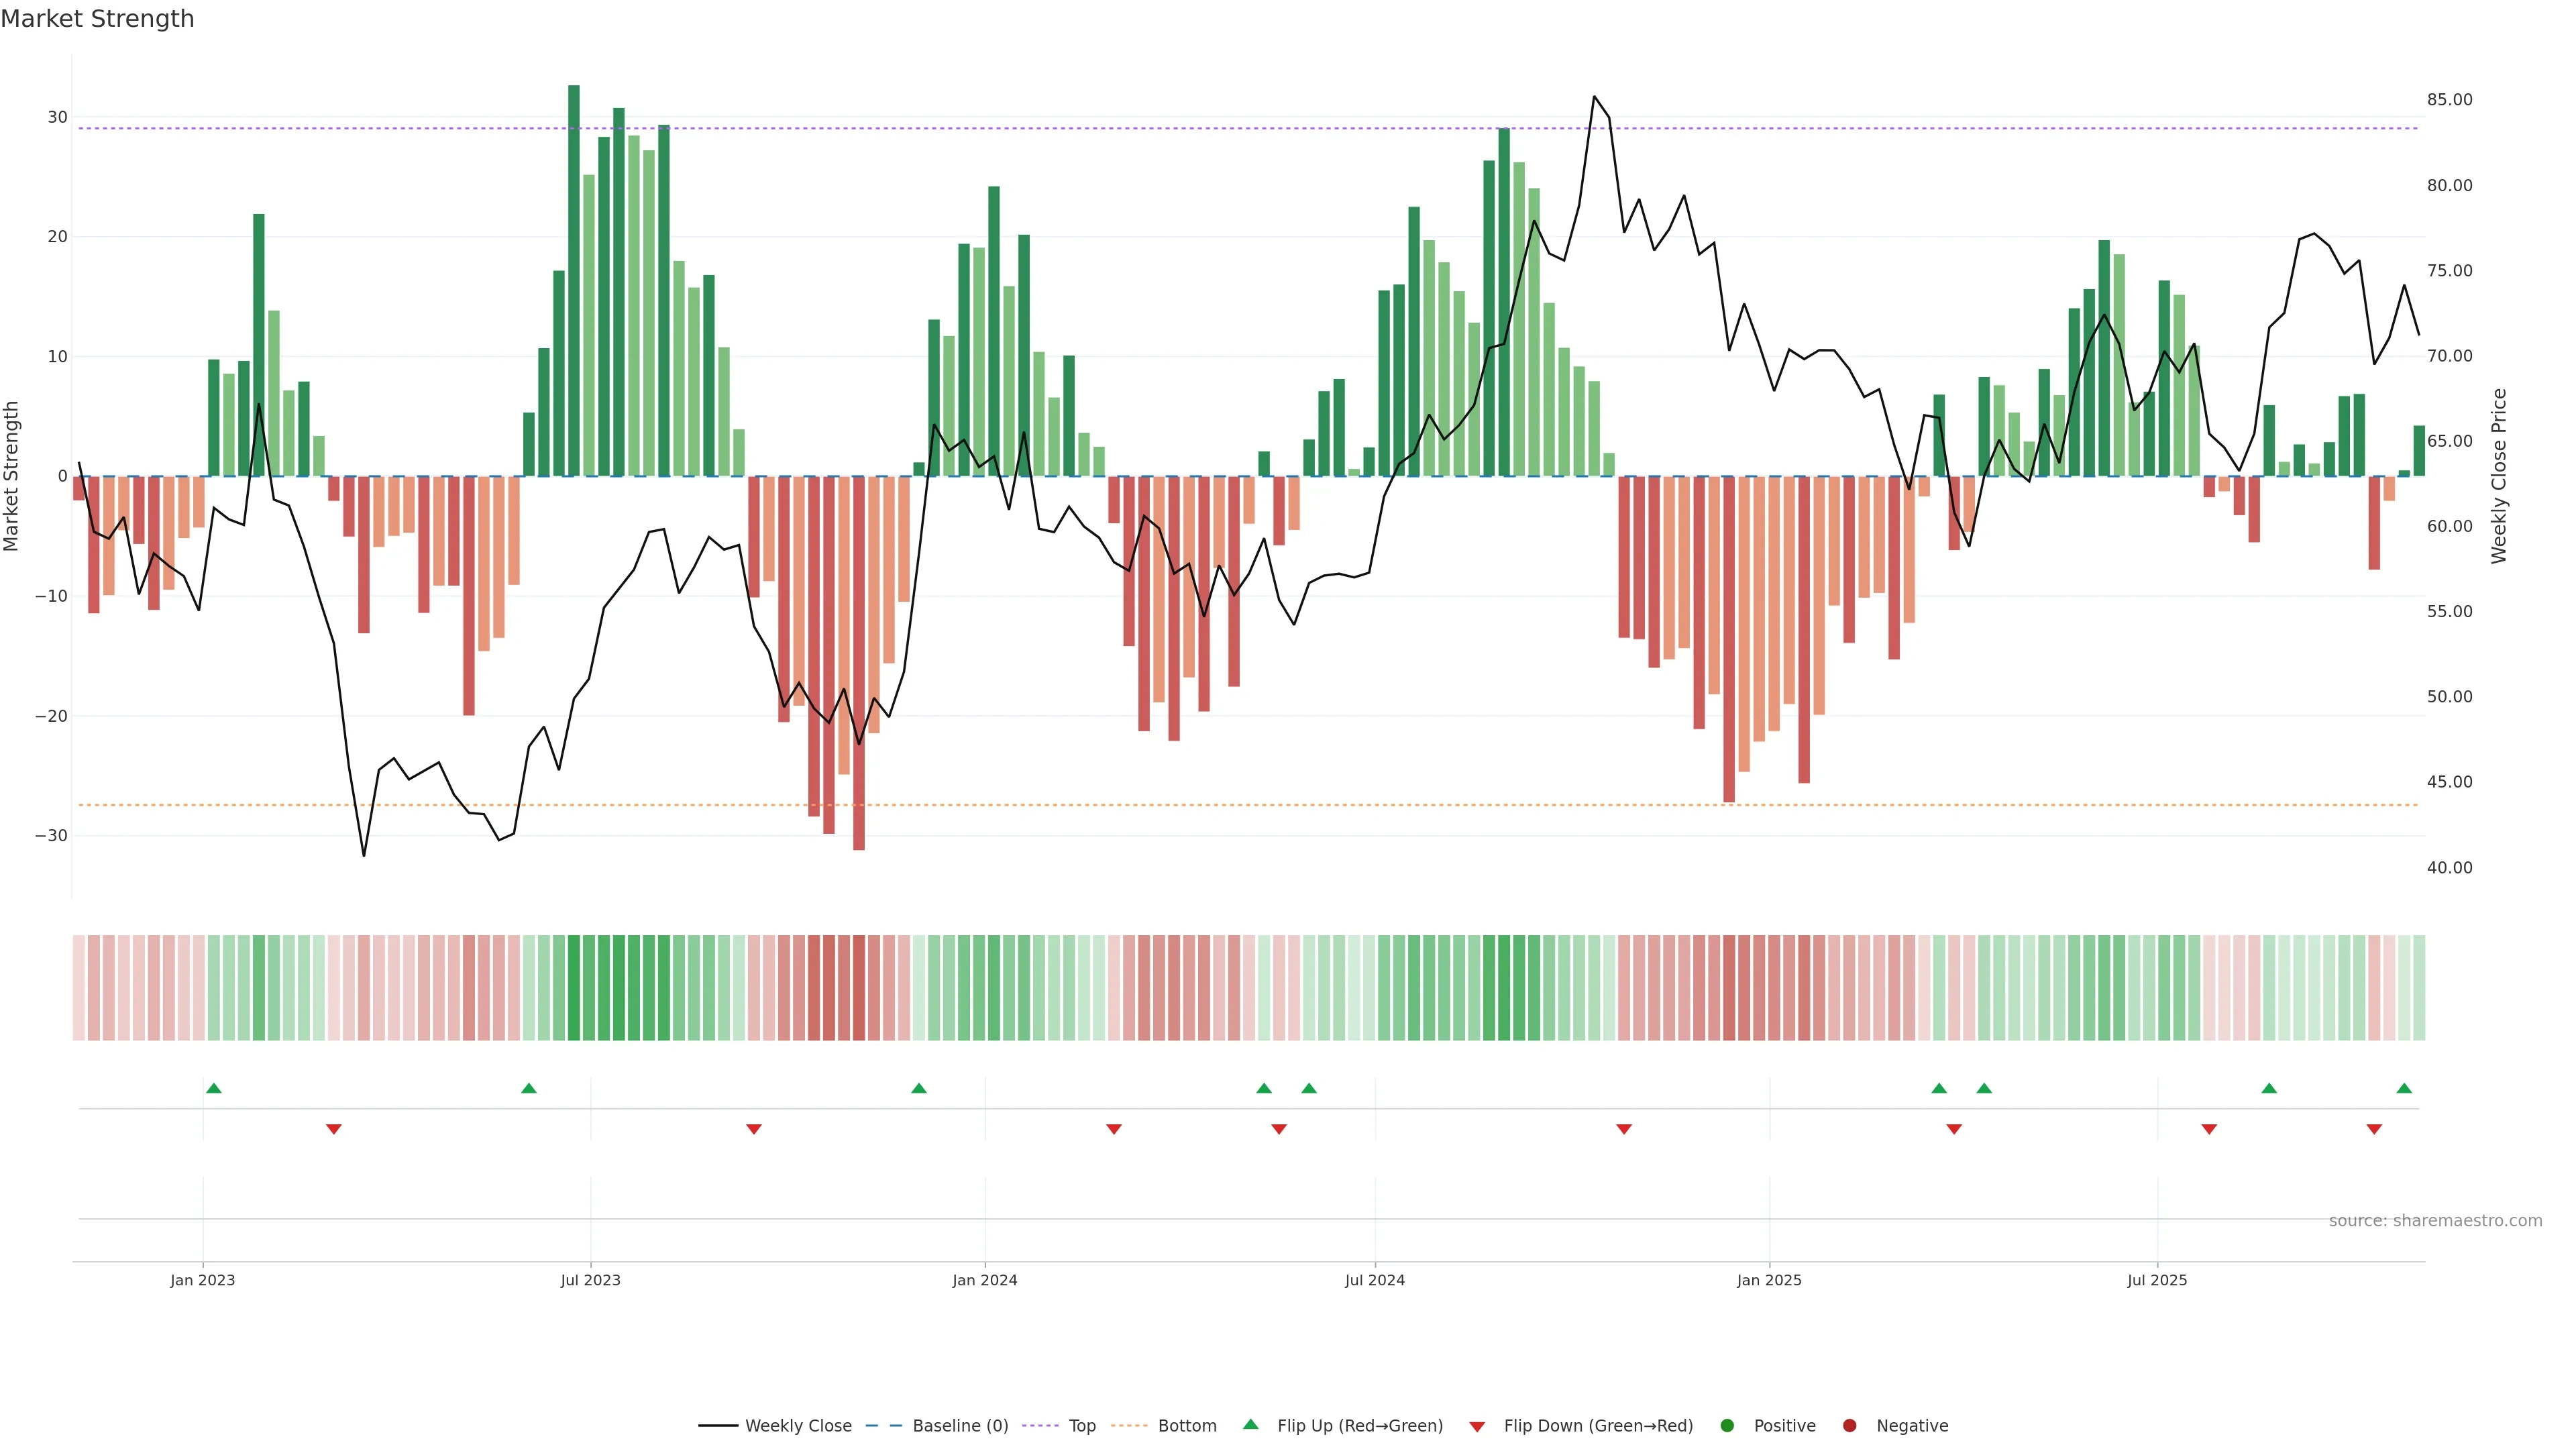The image size is (2576, 1449).
Task: Click the red flip-down triangle just after Jul 2025
Action: [x=2209, y=1129]
